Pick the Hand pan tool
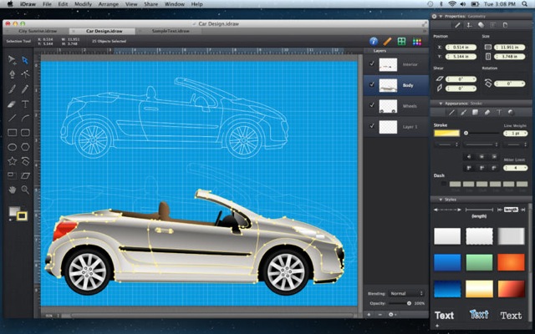The width and height of the screenshot is (535, 334). pos(12,190)
